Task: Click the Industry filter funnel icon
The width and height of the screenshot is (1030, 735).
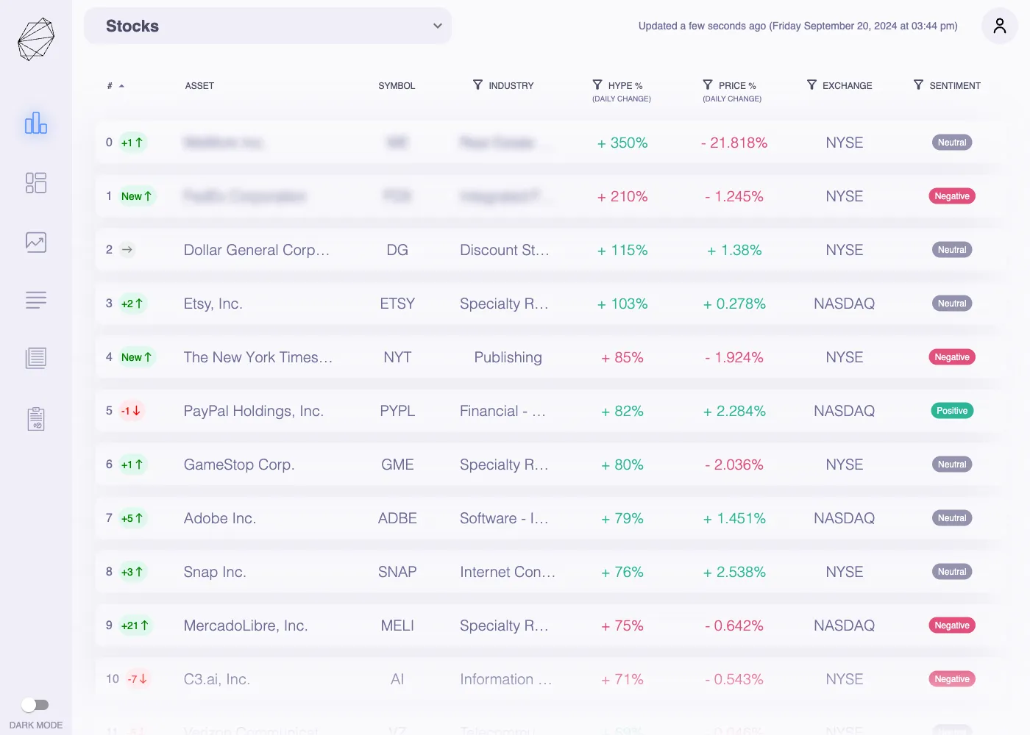Action: tap(478, 85)
